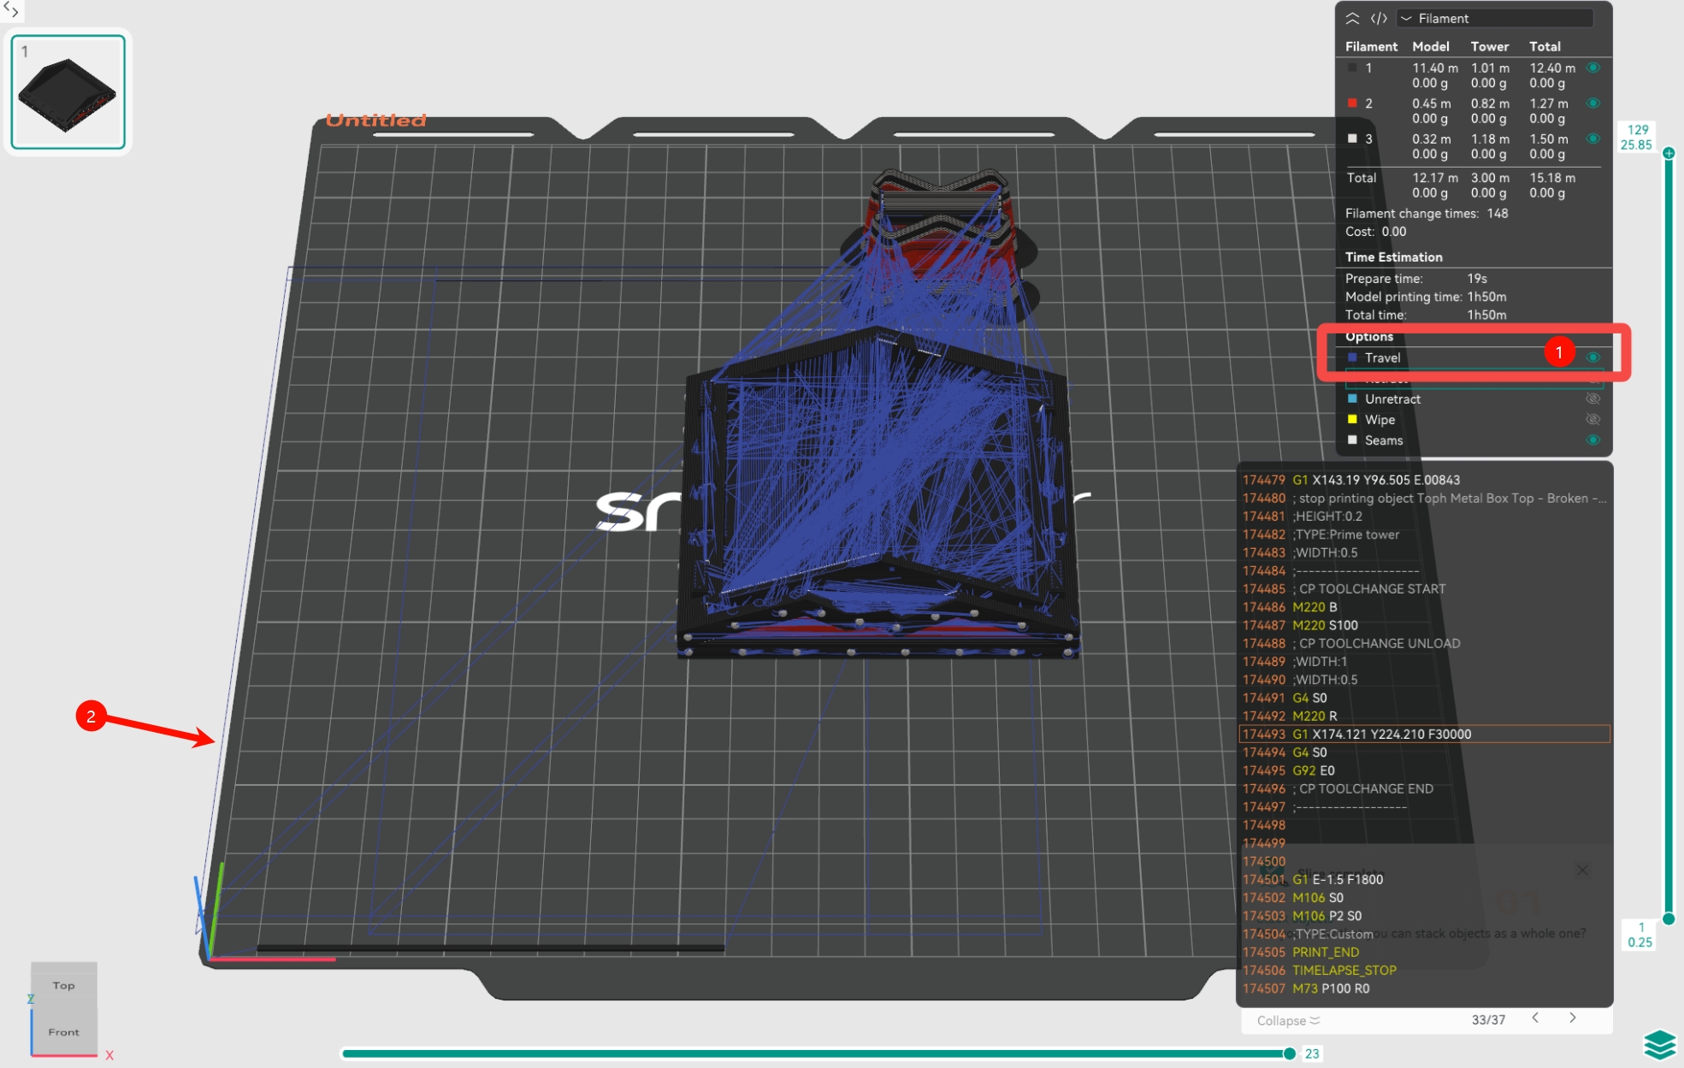Select plate 1 thumbnail
This screenshot has width=1684, height=1068.
point(68,91)
